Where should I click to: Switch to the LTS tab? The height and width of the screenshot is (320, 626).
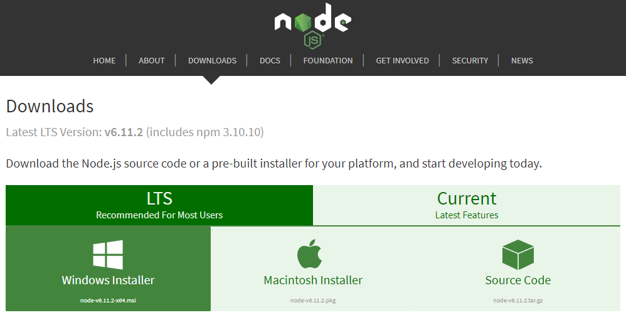[159, 205]
